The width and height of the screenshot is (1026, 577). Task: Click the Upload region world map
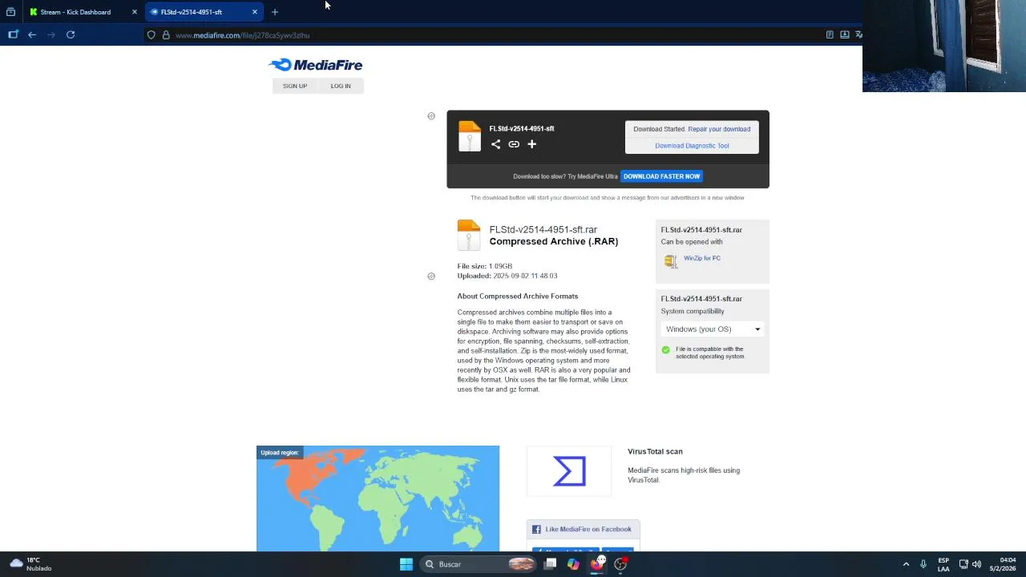click(x=378, y=498)
